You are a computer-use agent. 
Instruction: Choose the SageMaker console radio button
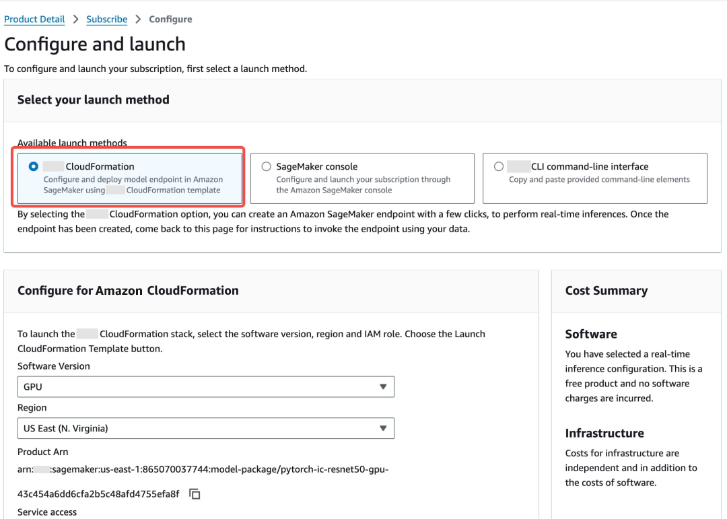(266, 166)
